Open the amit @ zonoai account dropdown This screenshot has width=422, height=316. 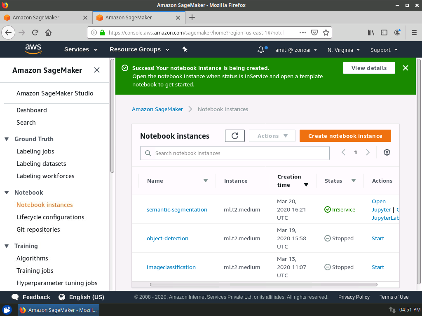(x=296, y=50)
